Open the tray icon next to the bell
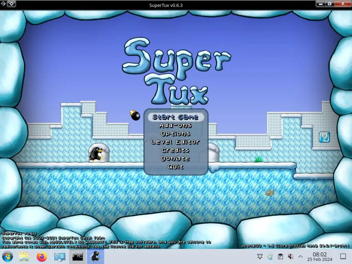Image resolution: width=352 pixels, height=264 pixels. point(270,256)
